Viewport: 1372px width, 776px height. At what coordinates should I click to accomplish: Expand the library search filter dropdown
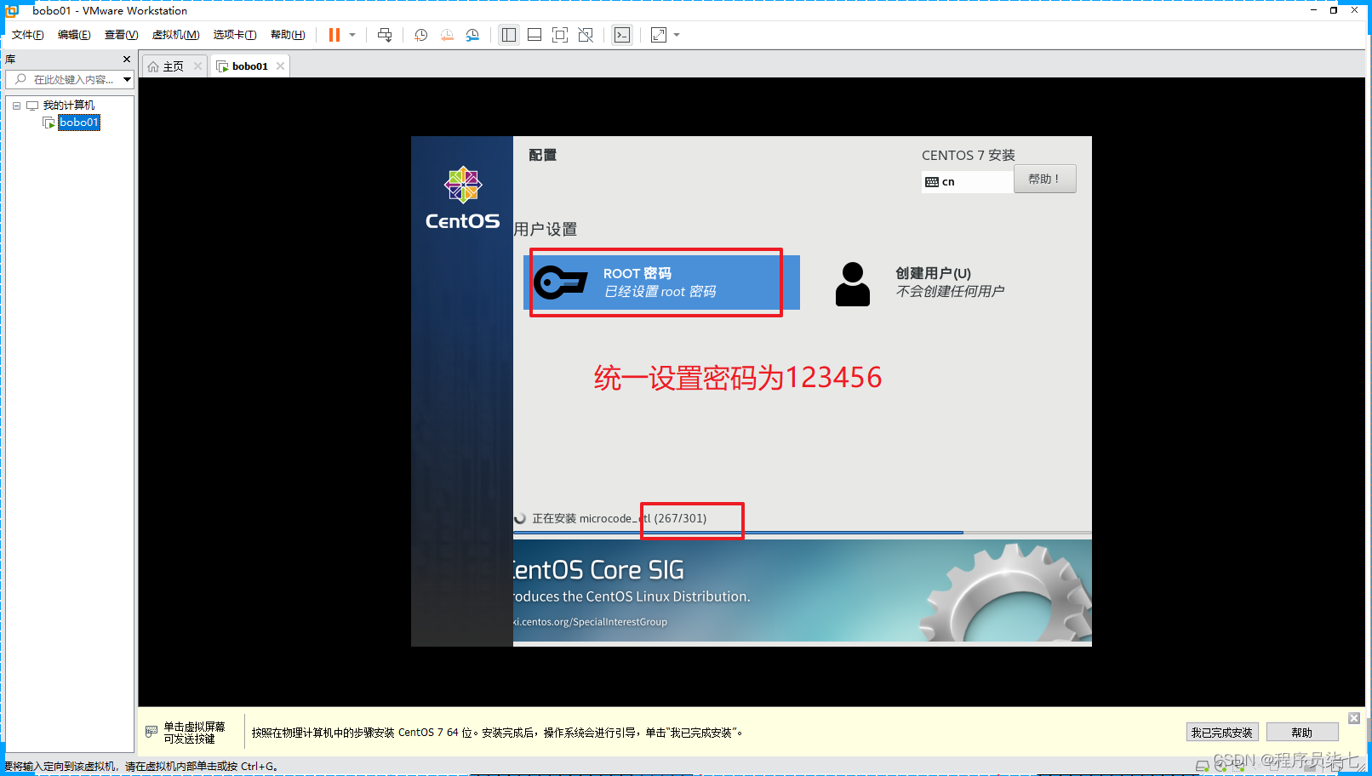pos(126,79)
